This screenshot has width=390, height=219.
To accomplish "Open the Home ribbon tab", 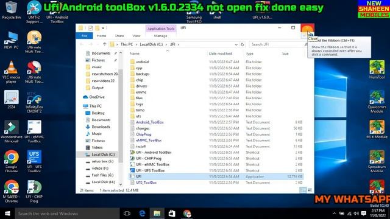I will click(x=102, y=36).
